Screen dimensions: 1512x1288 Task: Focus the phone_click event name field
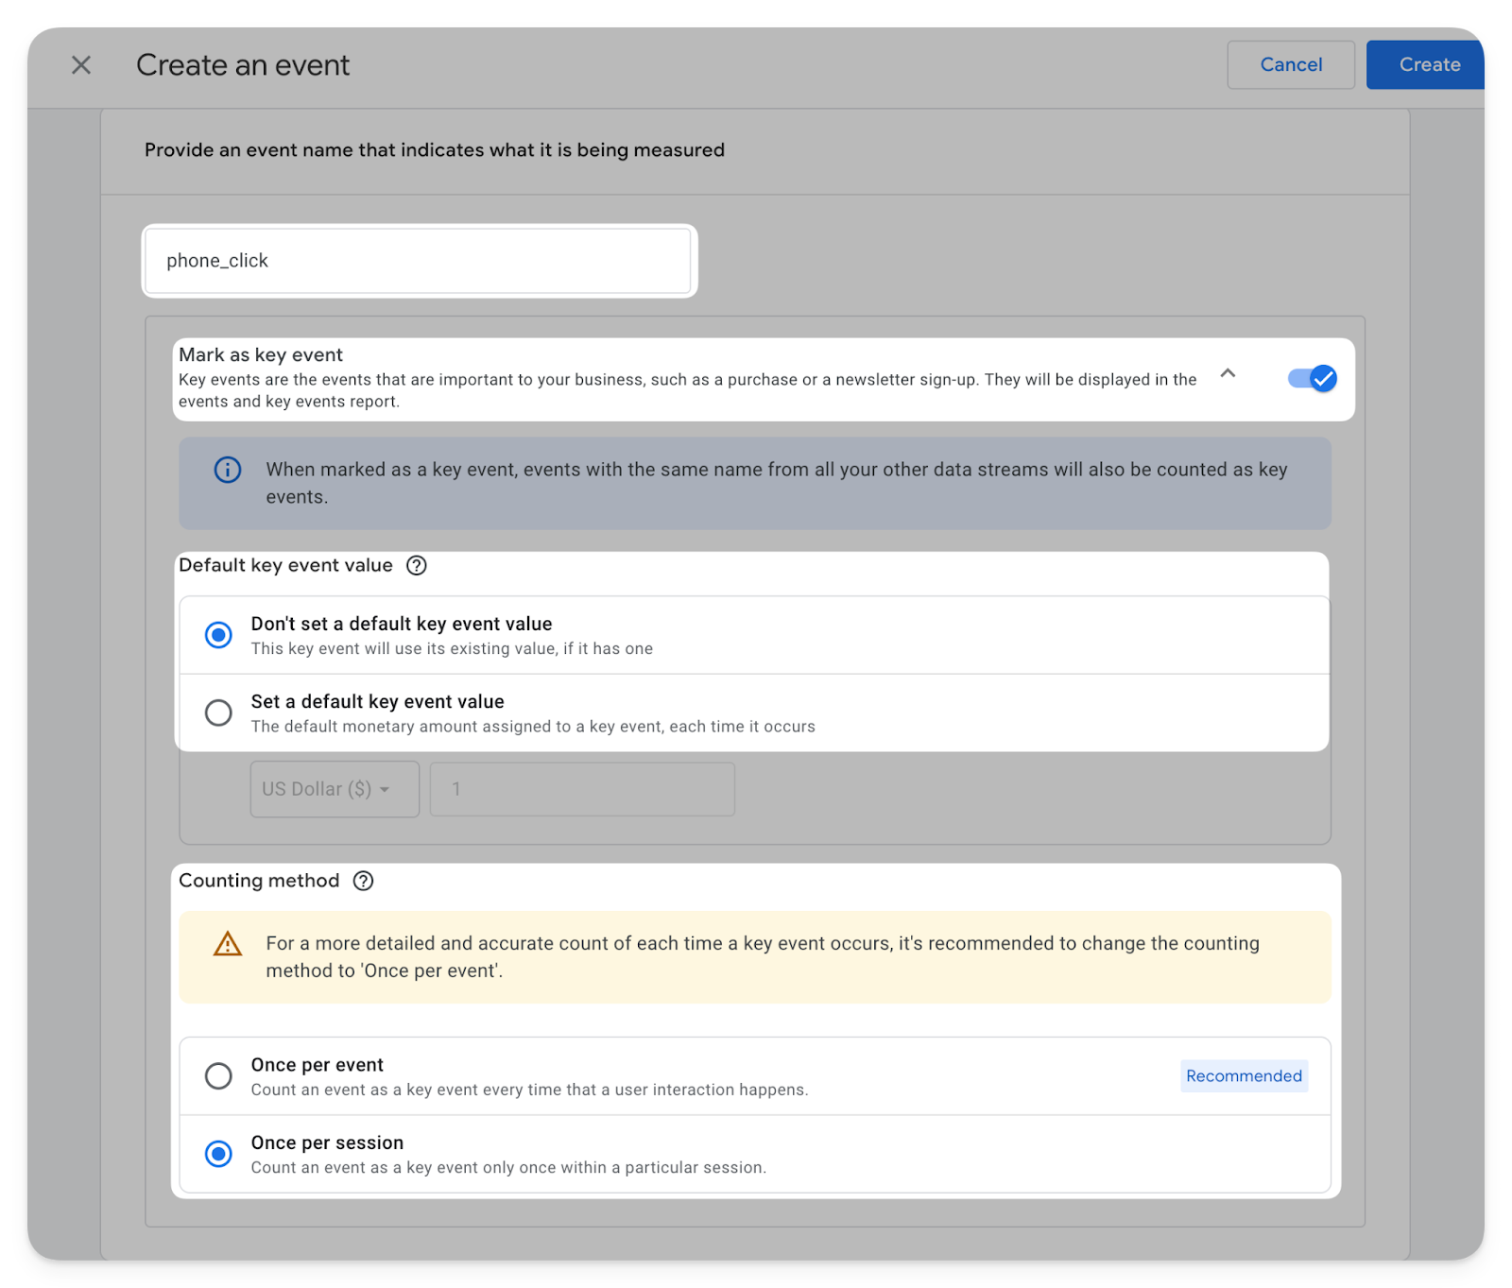pyautogui.click(x=418, y=261)
